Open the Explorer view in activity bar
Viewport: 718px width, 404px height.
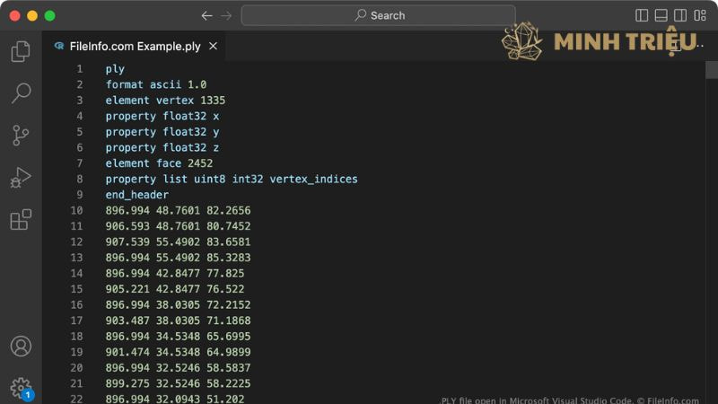[21, 52]
